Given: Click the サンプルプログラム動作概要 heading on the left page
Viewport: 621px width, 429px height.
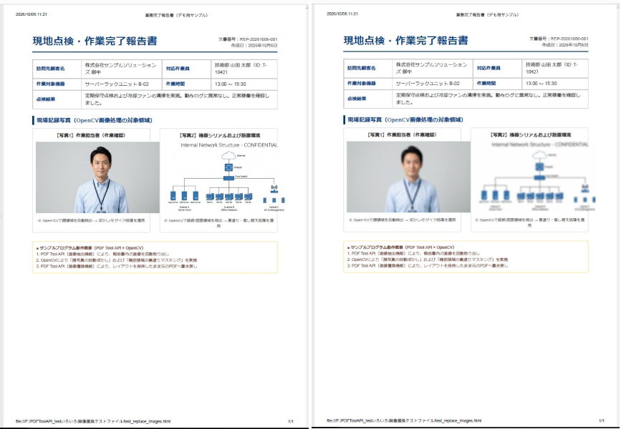Looking at the screenshot, I should point(90,248).
